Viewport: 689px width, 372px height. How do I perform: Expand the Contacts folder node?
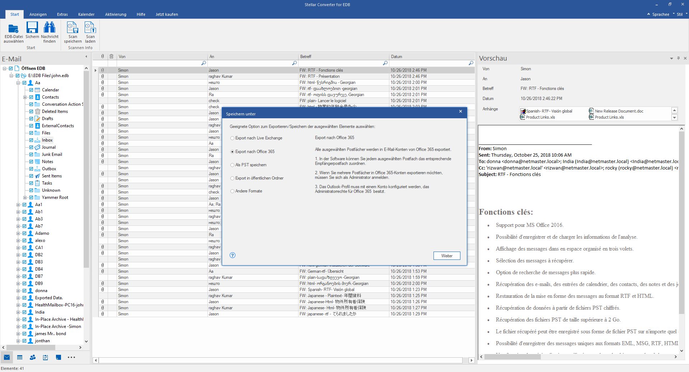pos(25,97)
